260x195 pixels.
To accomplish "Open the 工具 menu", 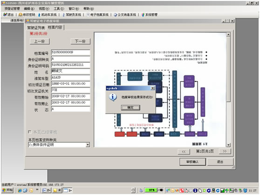I will 59,9.
